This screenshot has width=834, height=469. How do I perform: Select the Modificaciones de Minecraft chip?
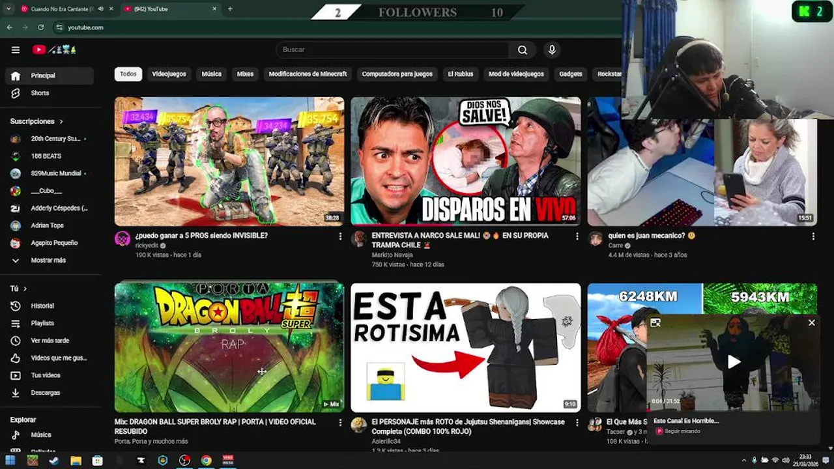[x=308, y=74]
